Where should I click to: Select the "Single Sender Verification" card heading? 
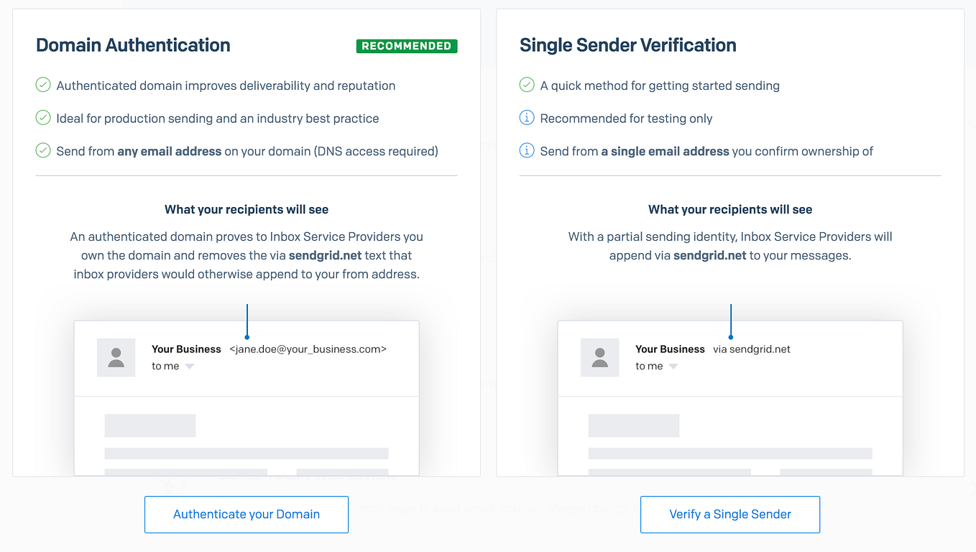[627, 45]
